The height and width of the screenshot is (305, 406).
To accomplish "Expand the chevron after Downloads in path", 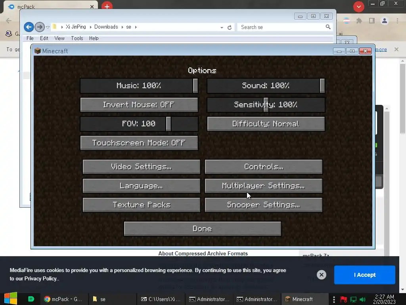I will tap(122, 27).
